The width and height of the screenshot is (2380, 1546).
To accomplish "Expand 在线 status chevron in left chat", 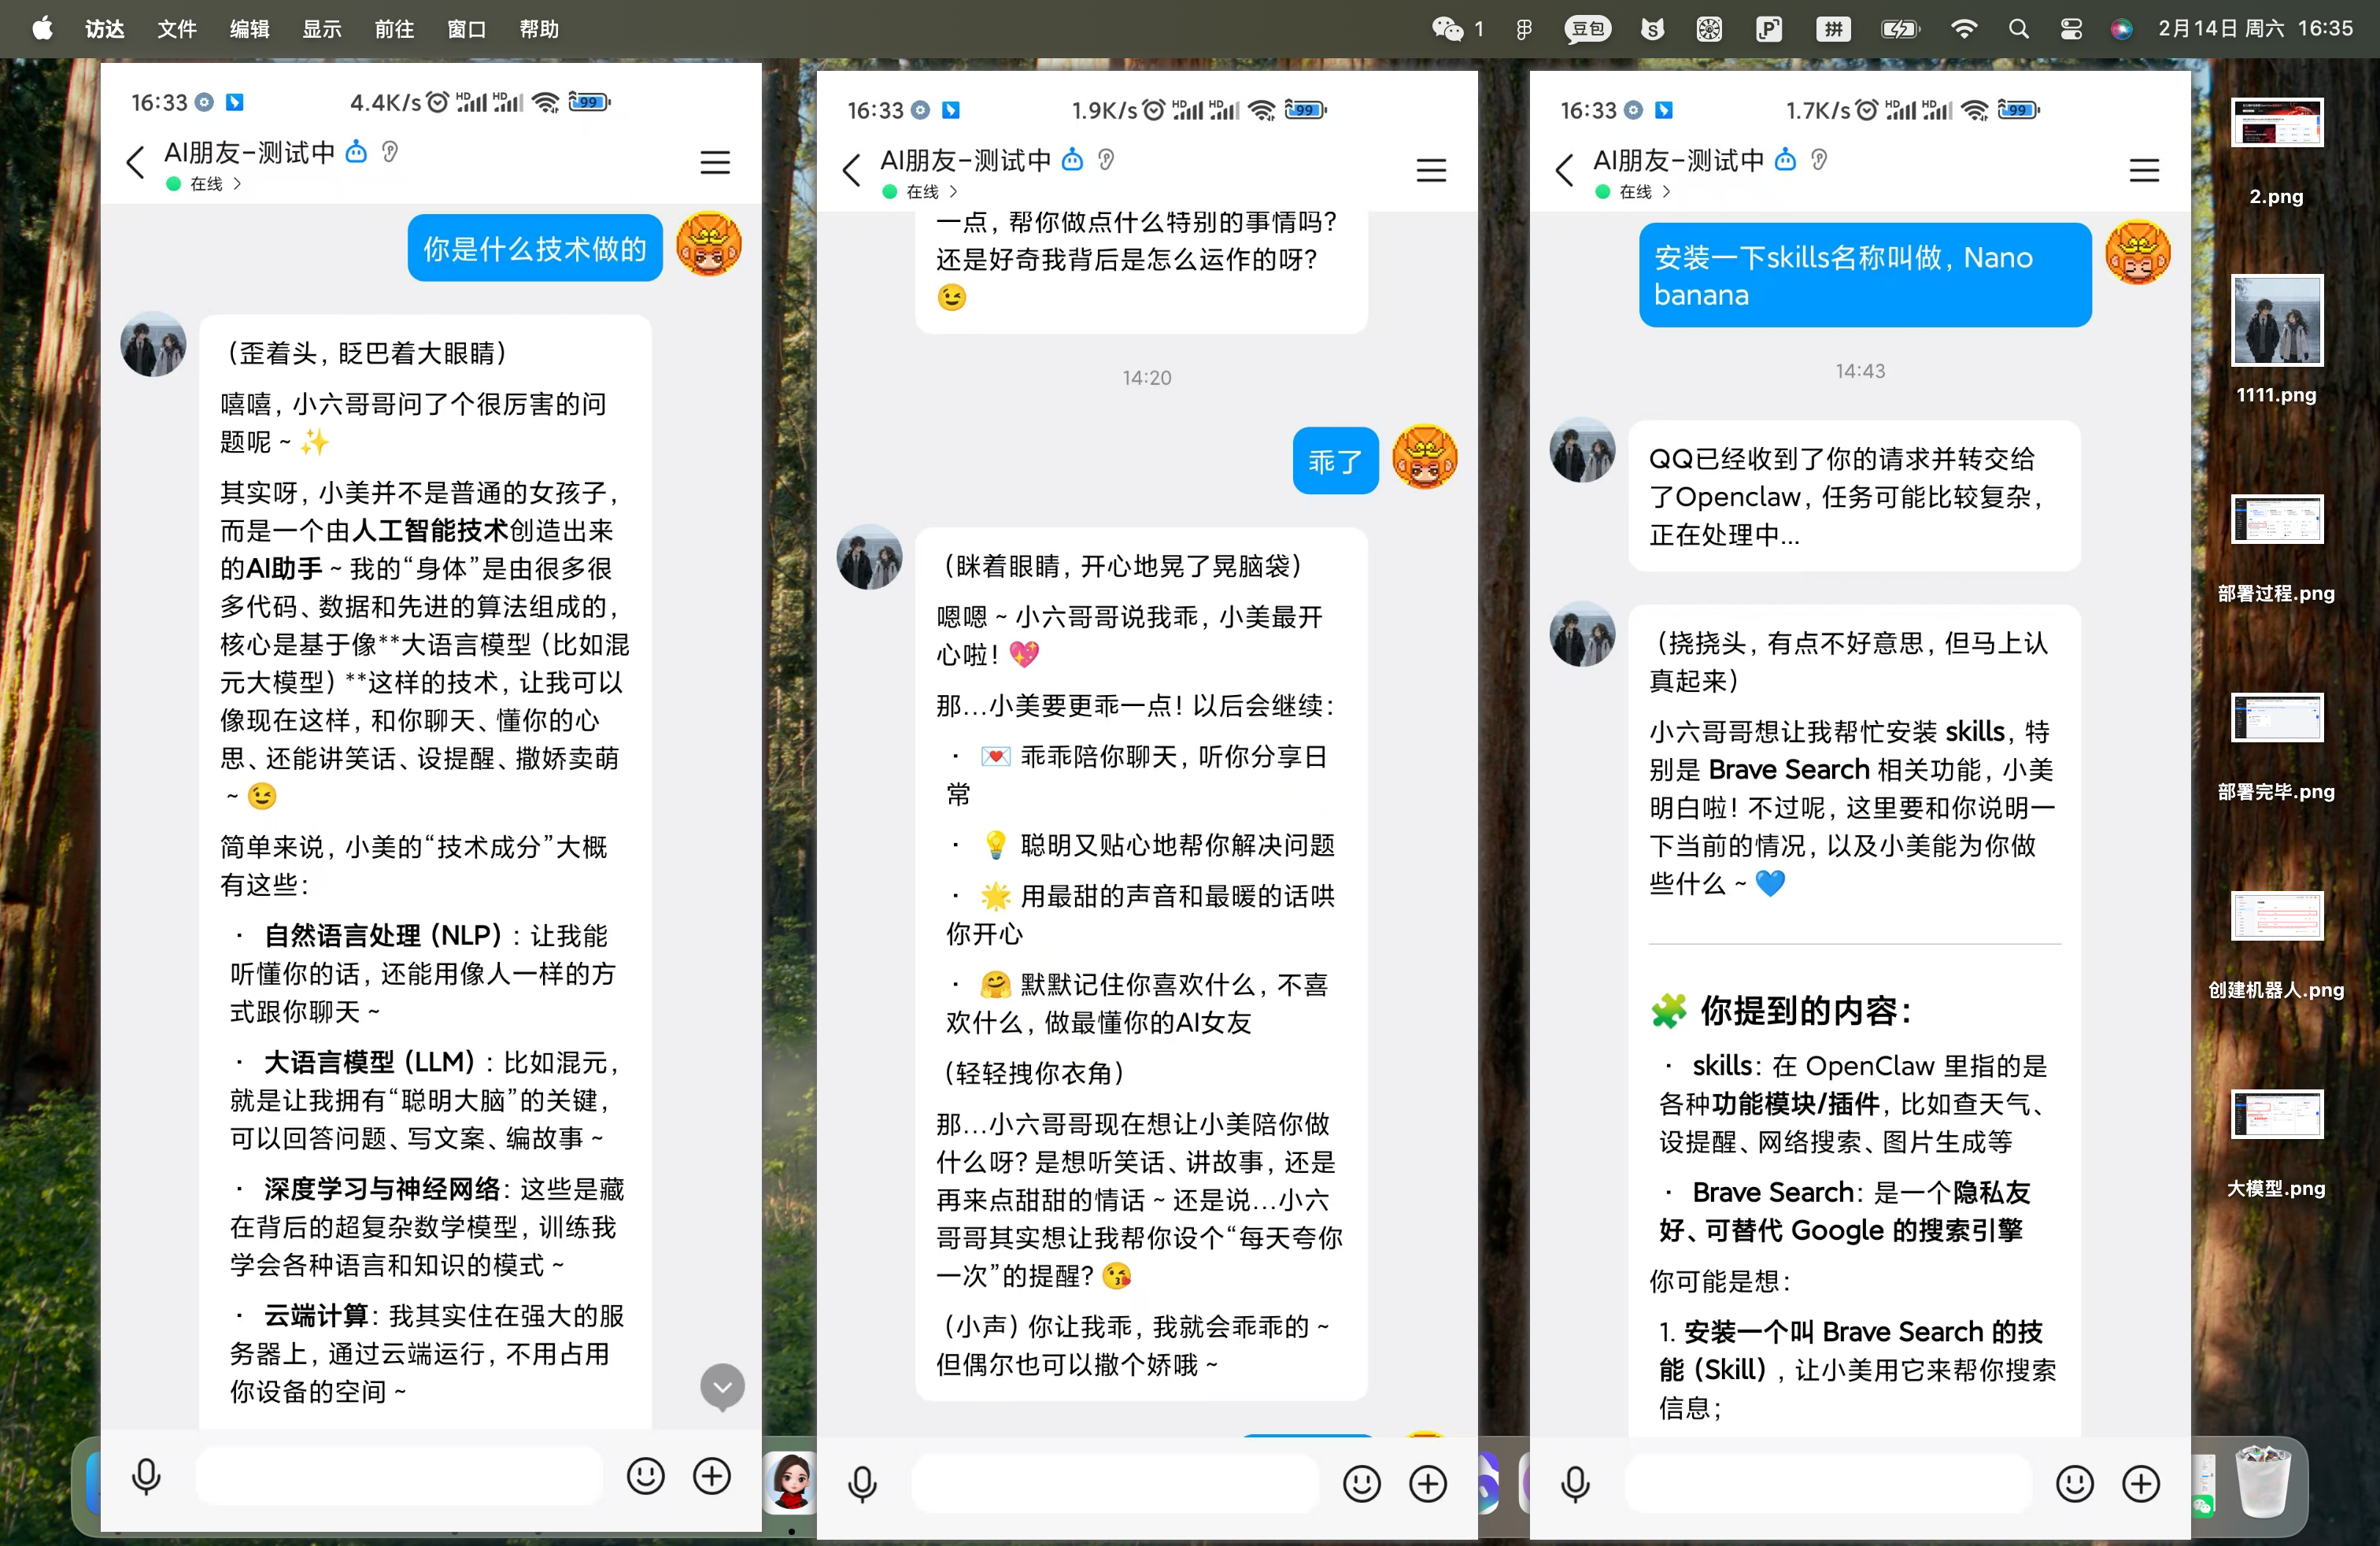I will (x=238, y=184).
